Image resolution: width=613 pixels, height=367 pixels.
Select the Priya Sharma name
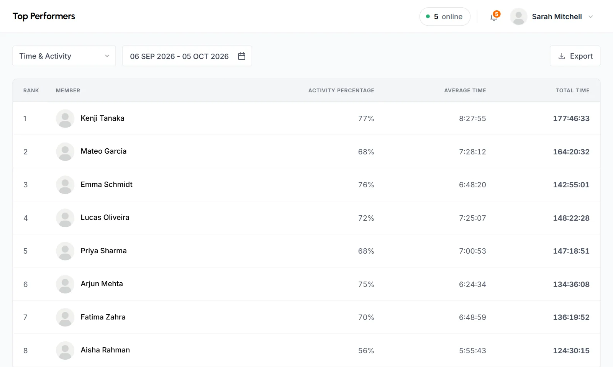[103, 251]
